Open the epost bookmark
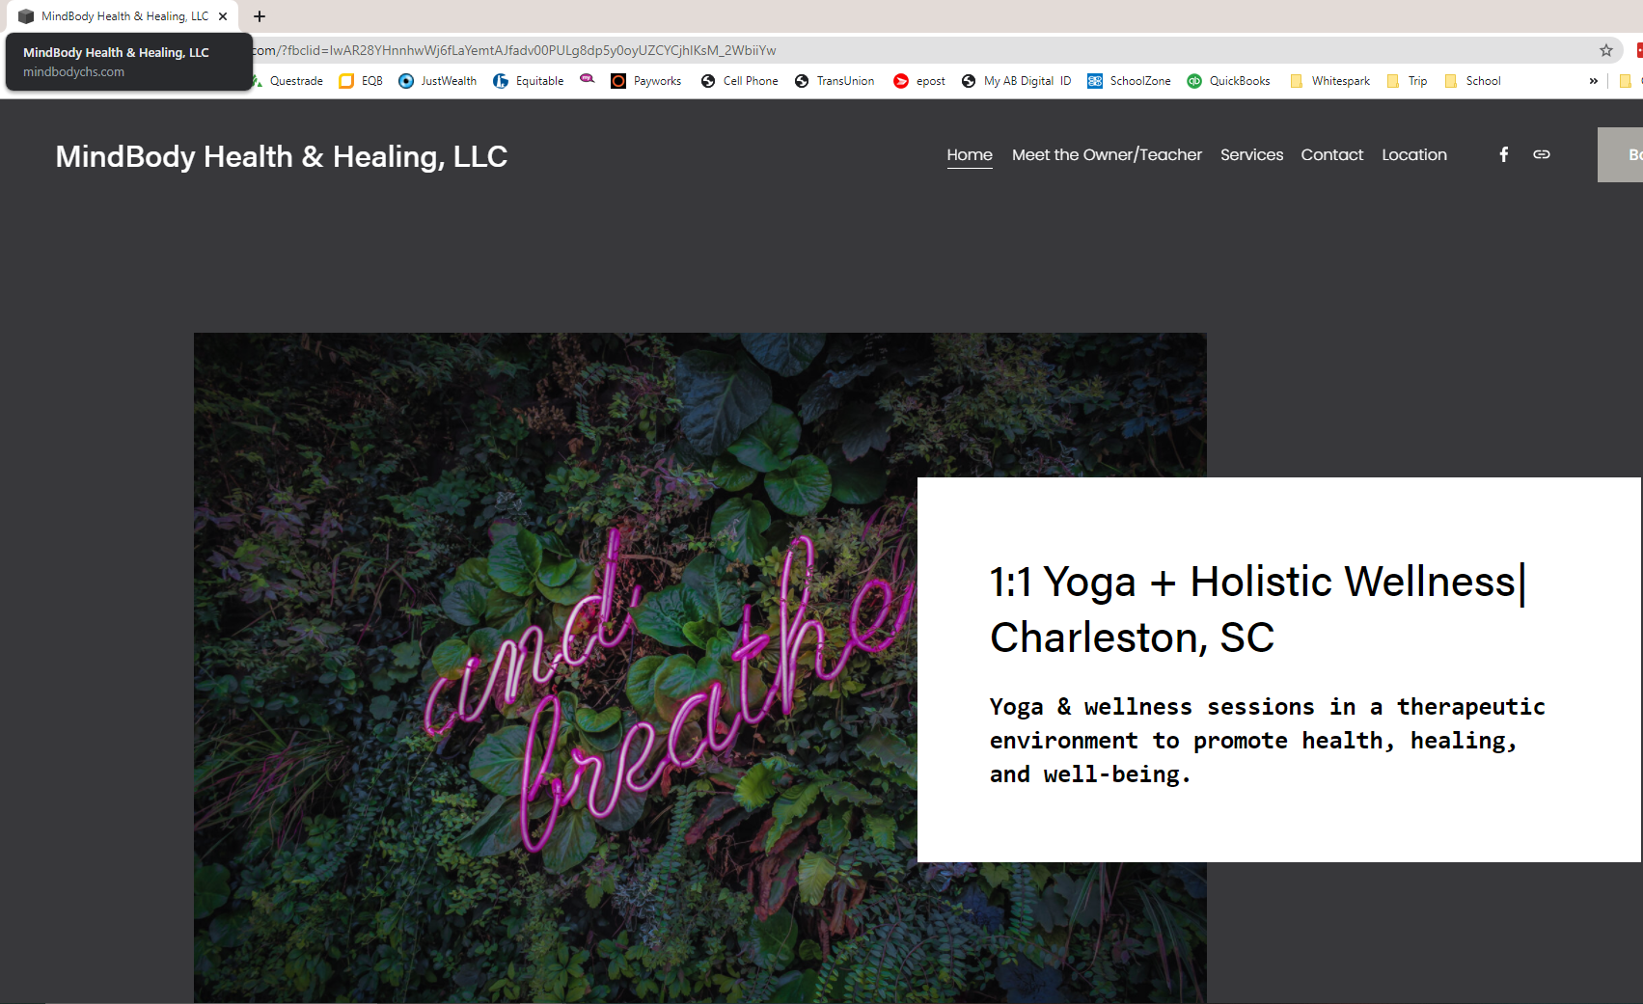 [x=919, y=81]
